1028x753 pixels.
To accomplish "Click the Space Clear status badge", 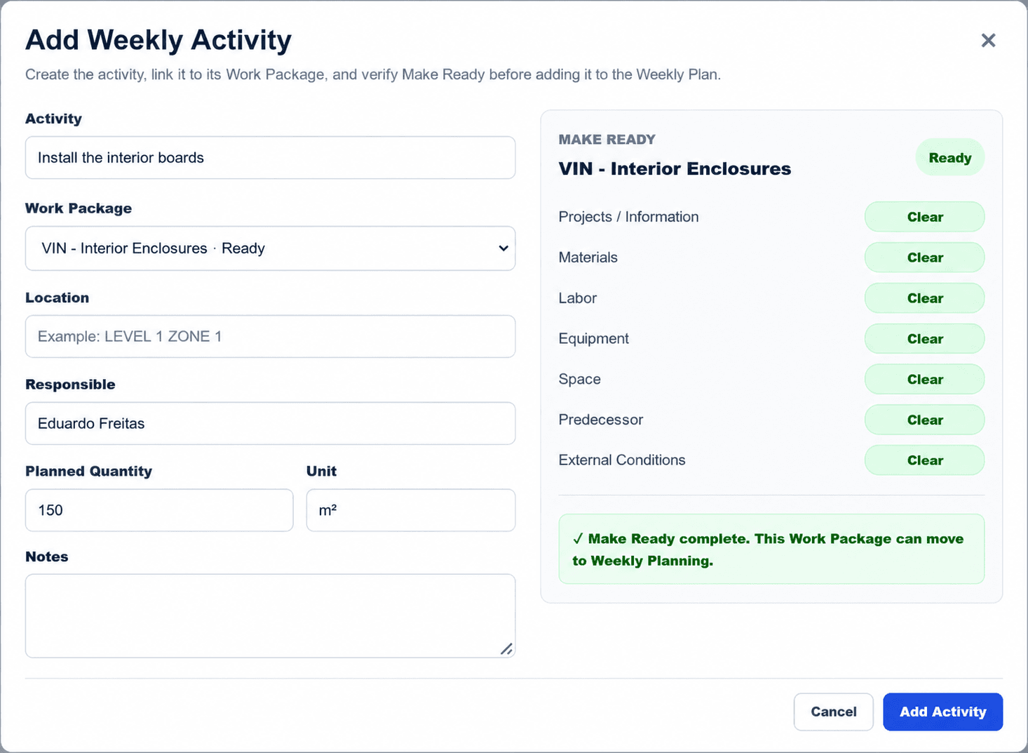I will point(924,380).
